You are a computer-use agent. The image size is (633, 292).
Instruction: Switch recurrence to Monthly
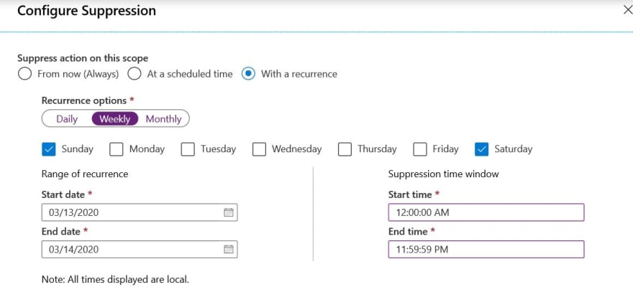point(163,119)
